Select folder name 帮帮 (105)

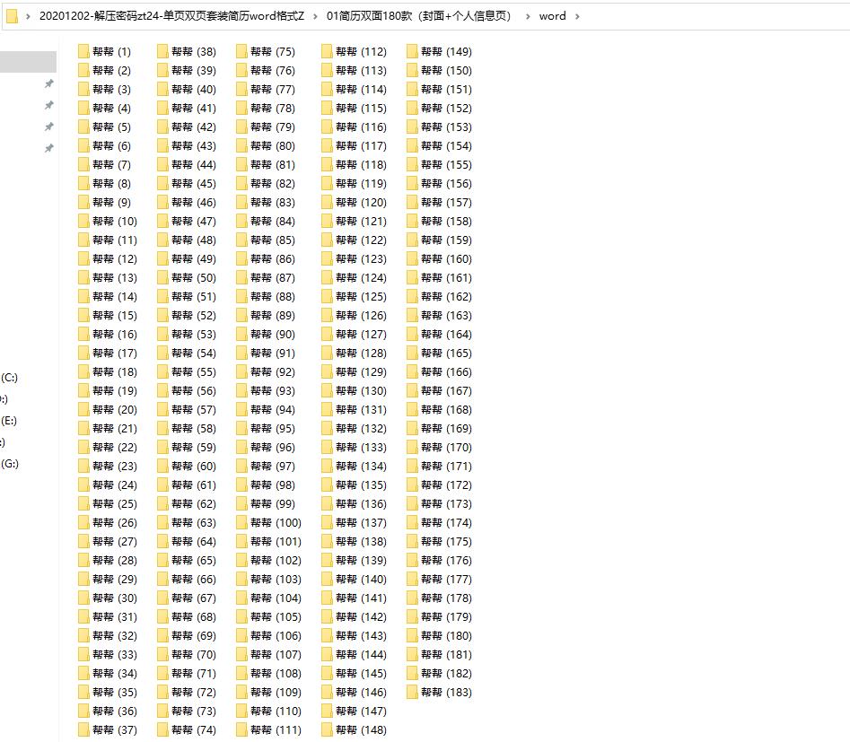coord(276,616)
